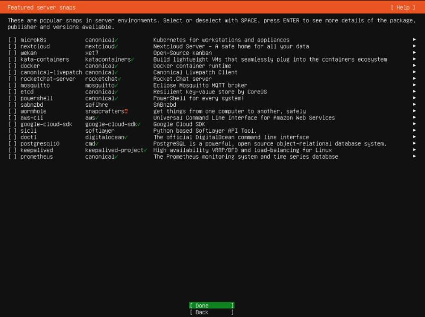The image size is (425, 317).
Task: Expand details arrow for the wekan row
Action: [x=414, y=53]
